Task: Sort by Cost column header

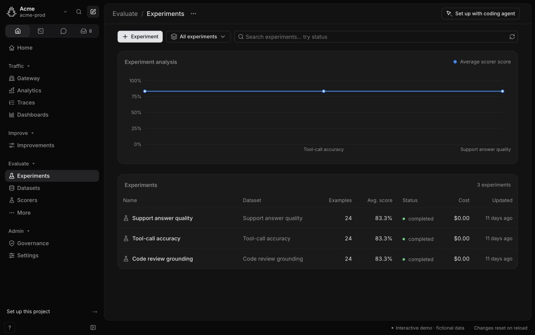Action: tap(464, 201)
